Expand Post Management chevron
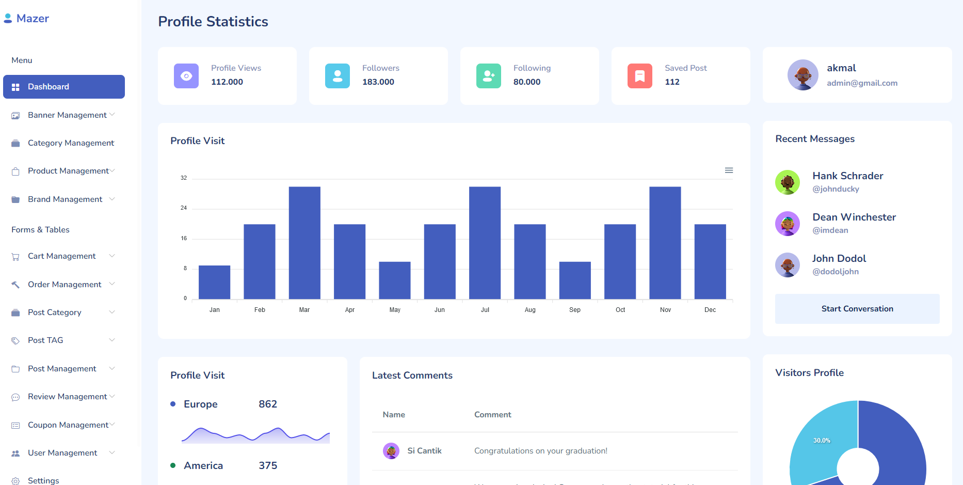The height and width of the screenshot is (485, 963). pyautogui.click(x=112, y=368)
